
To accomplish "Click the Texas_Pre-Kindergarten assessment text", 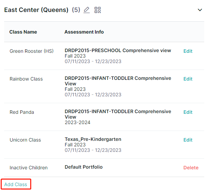I will tap(93, 139).
